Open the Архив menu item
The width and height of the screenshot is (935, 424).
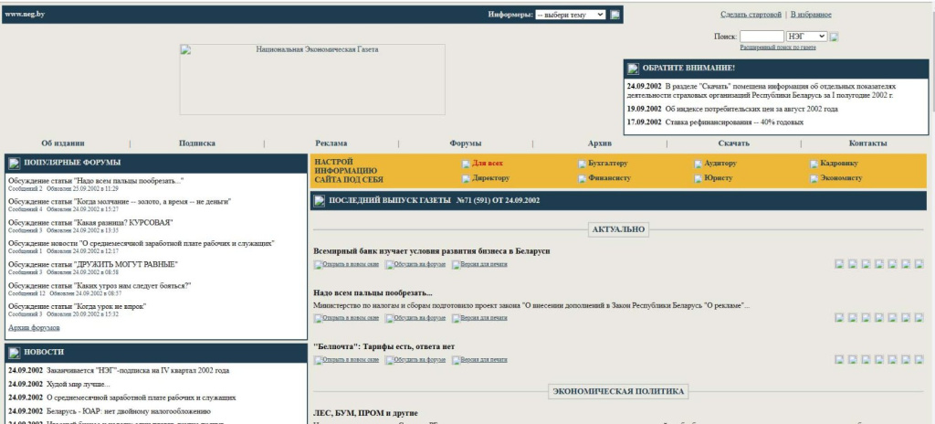tap(600, 143)
